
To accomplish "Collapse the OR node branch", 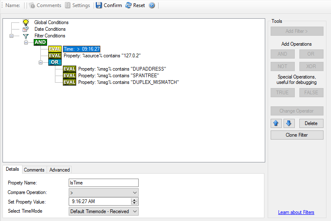I will tap(40, 62).
